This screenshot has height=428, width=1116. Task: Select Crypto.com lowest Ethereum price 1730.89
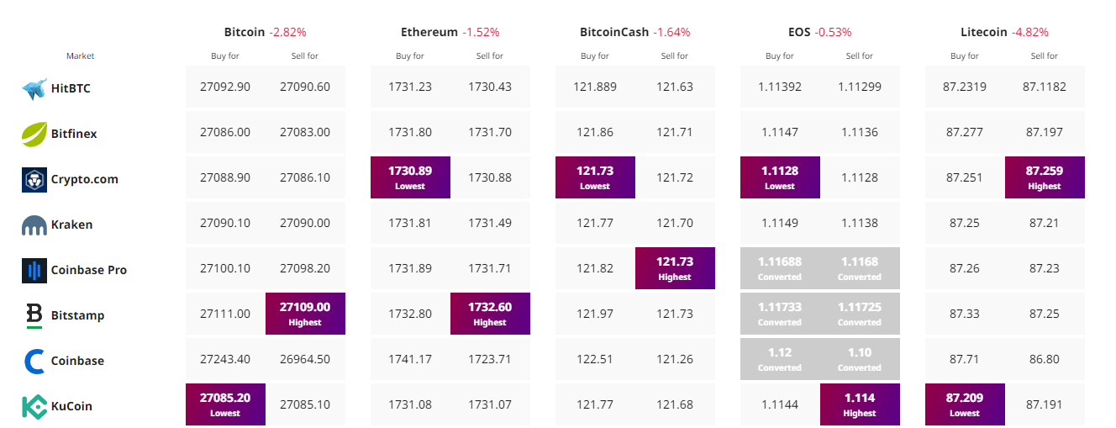[x=410, y=177]
